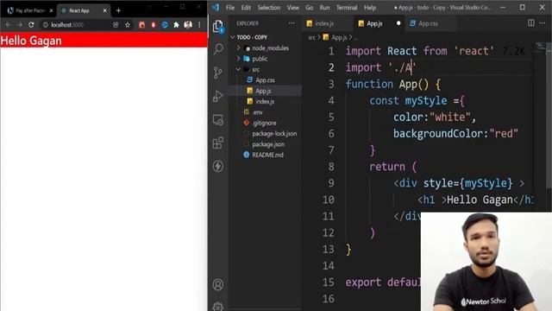The image size is (552, 311).
Task: Open the Manage gear icon
Action: pyautogui.click(x=218, y=307)
